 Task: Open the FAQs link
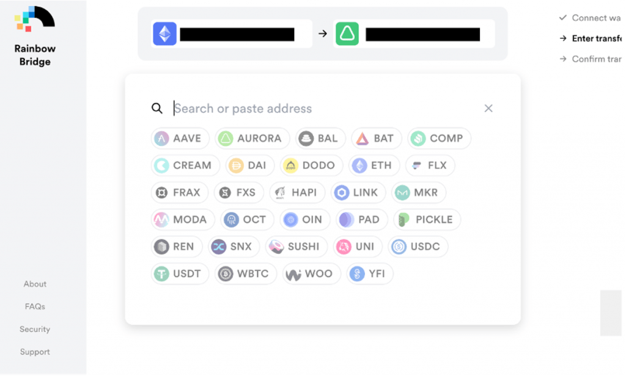pyautogui.click(x=35, y=306)
